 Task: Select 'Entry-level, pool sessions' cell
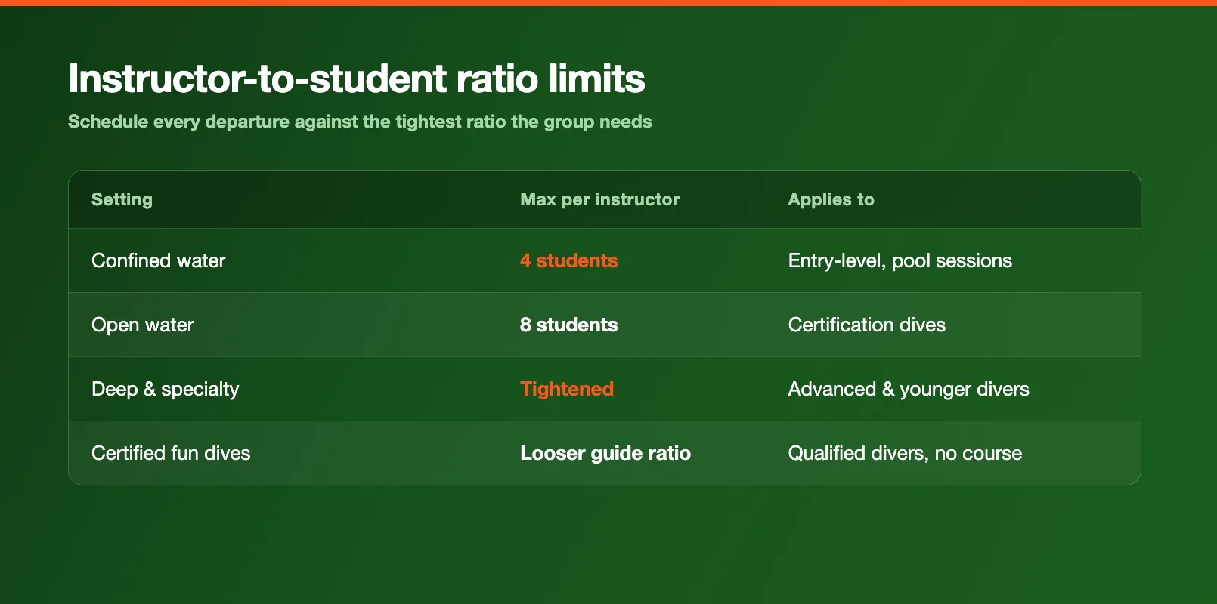click(x=900, y=260)
